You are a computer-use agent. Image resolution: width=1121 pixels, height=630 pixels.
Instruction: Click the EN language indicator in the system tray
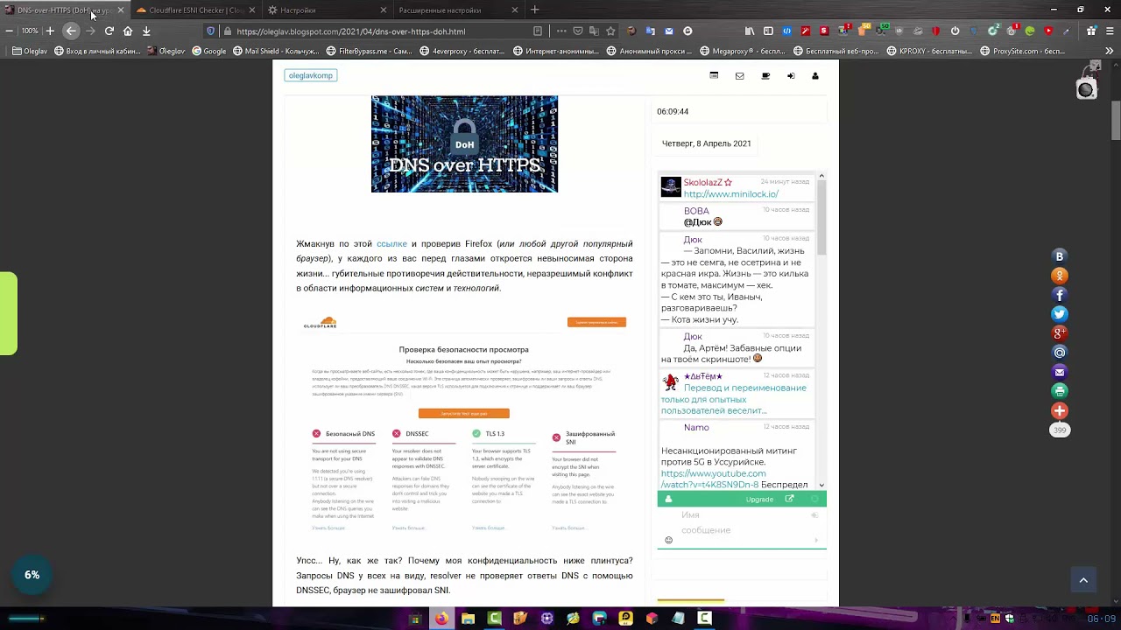pyautogui.click(x=995, y=619)
